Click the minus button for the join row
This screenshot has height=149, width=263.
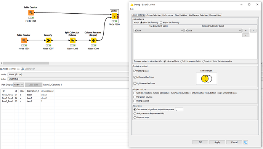click(253, 31)
